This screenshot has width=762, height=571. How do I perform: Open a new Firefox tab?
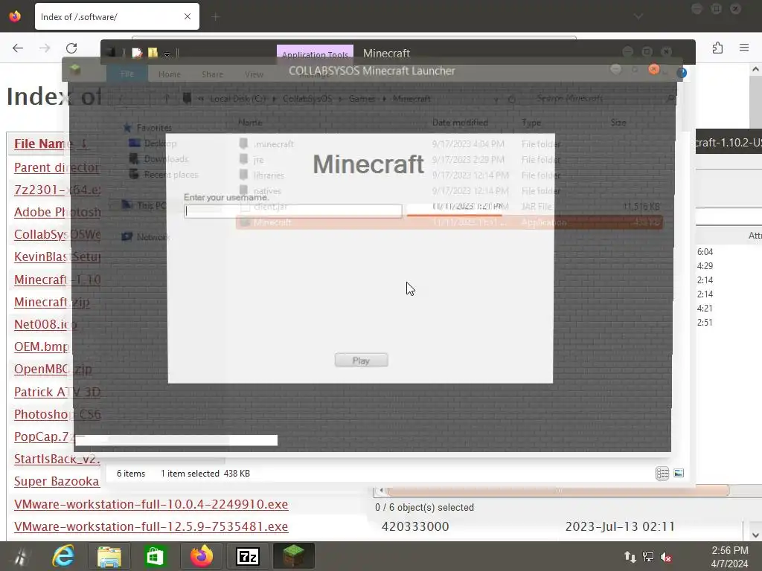216,17
